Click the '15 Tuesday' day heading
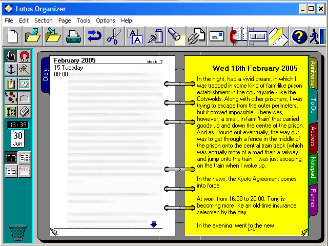 coord(68,68)
